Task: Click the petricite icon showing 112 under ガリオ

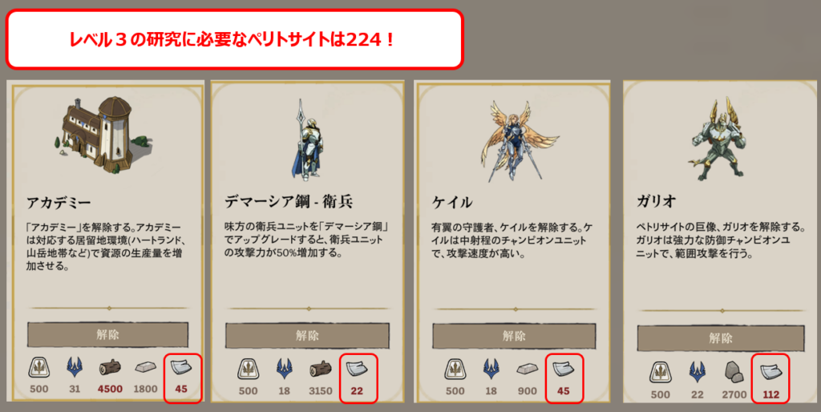Action: [x=770, y=372]
